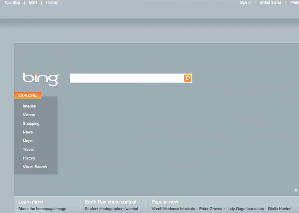Click the orange search magnifier button
Screen dimensions: 299x213
click(187, 78)
